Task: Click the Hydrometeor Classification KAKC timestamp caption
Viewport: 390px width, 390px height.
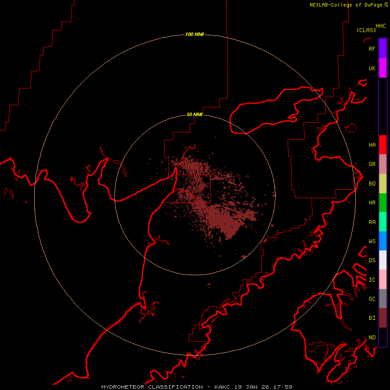Action: click(197, 387)
